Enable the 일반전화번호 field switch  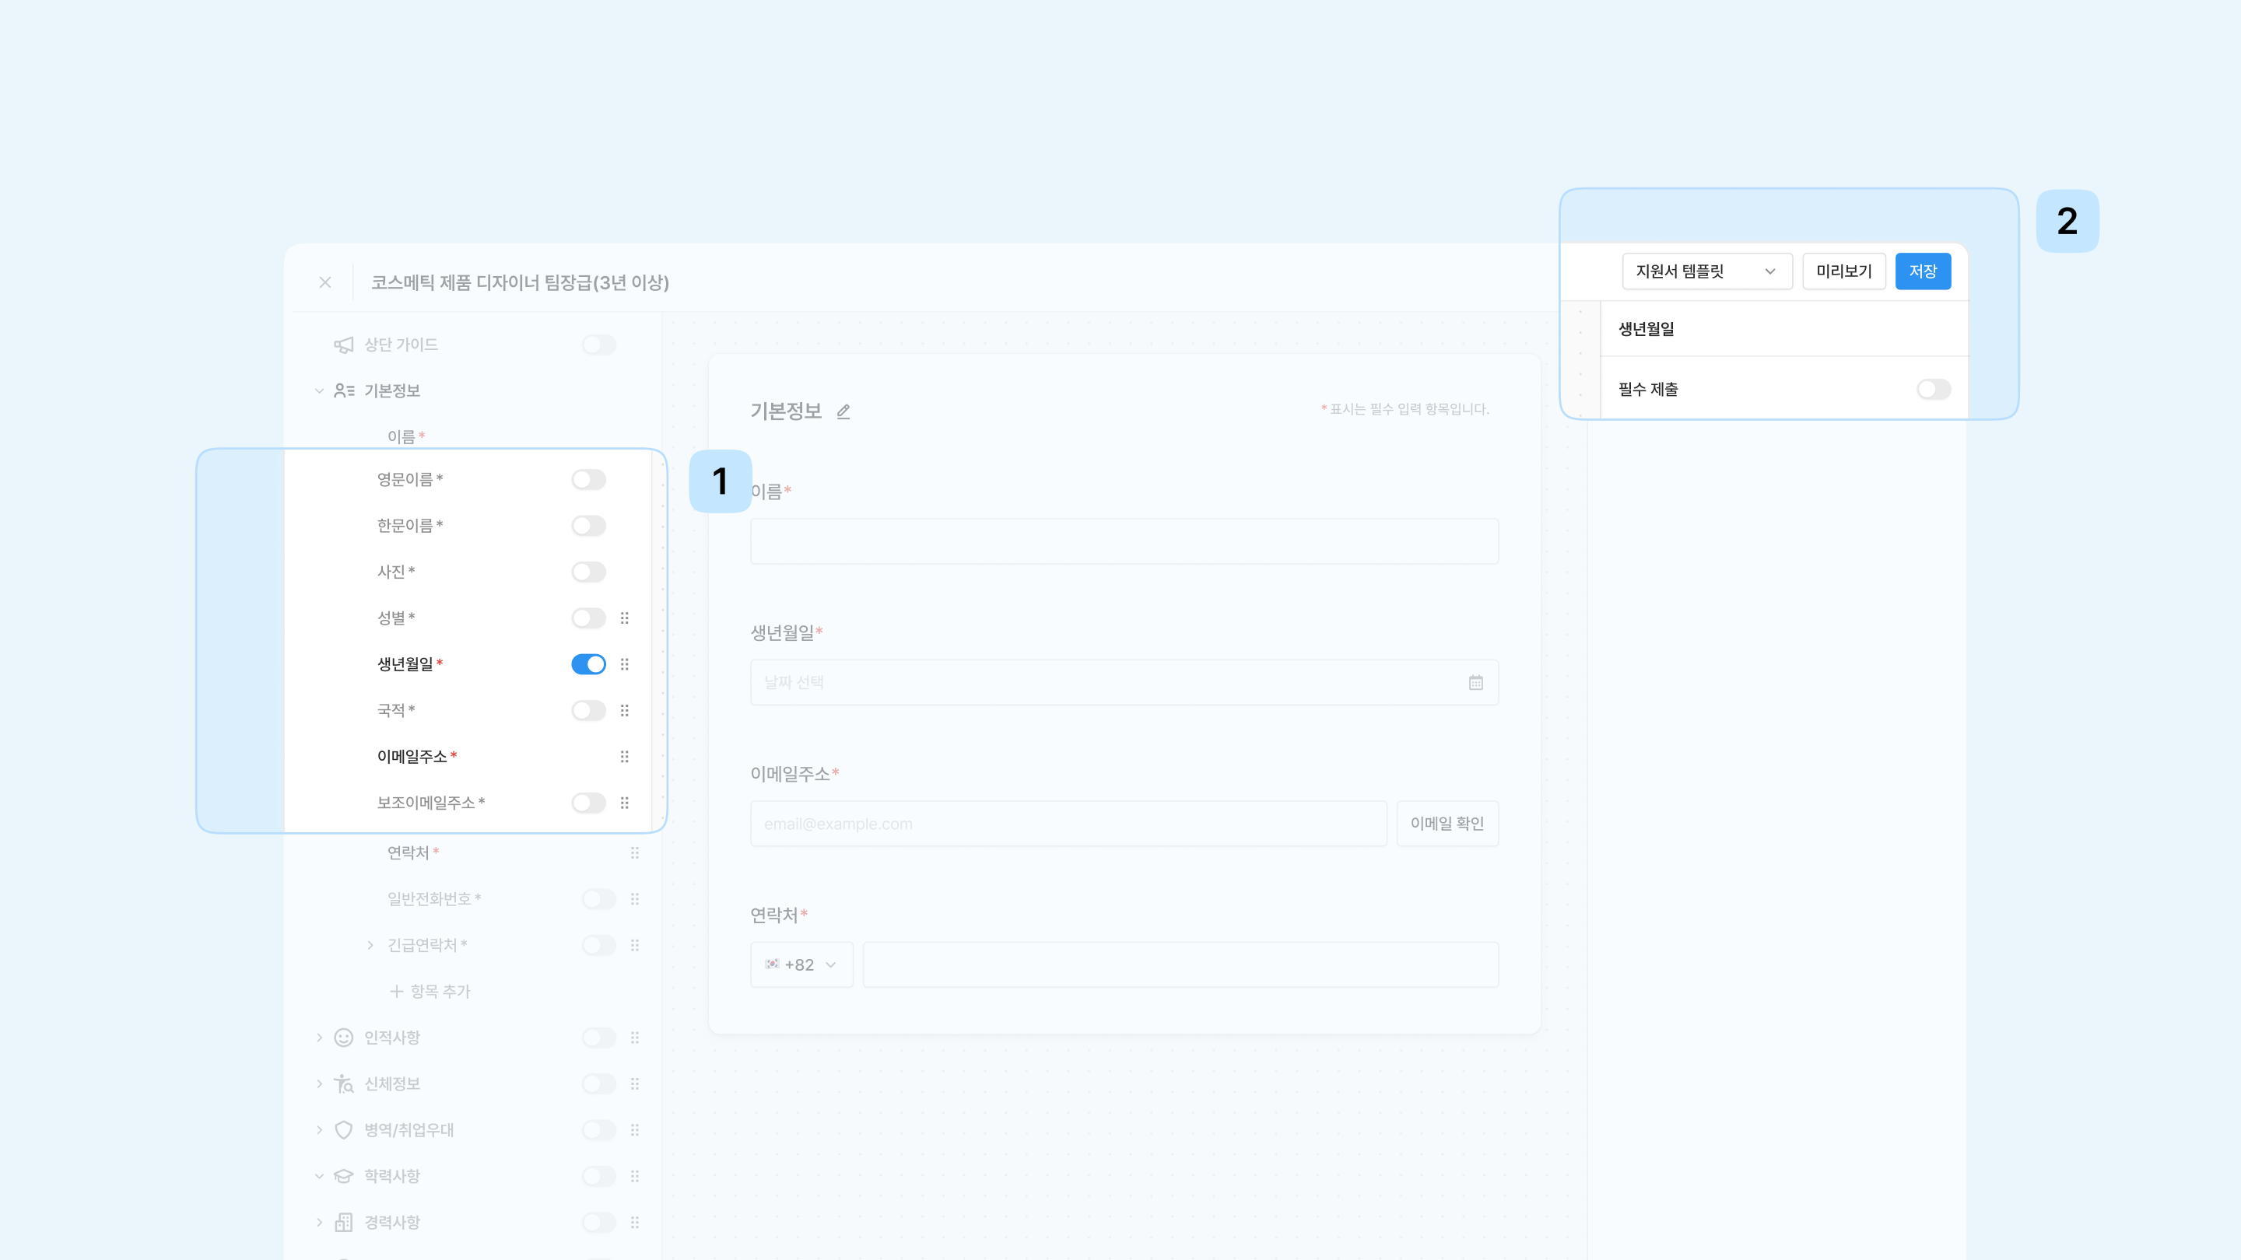pyautogui.click(x=599, y=899)
